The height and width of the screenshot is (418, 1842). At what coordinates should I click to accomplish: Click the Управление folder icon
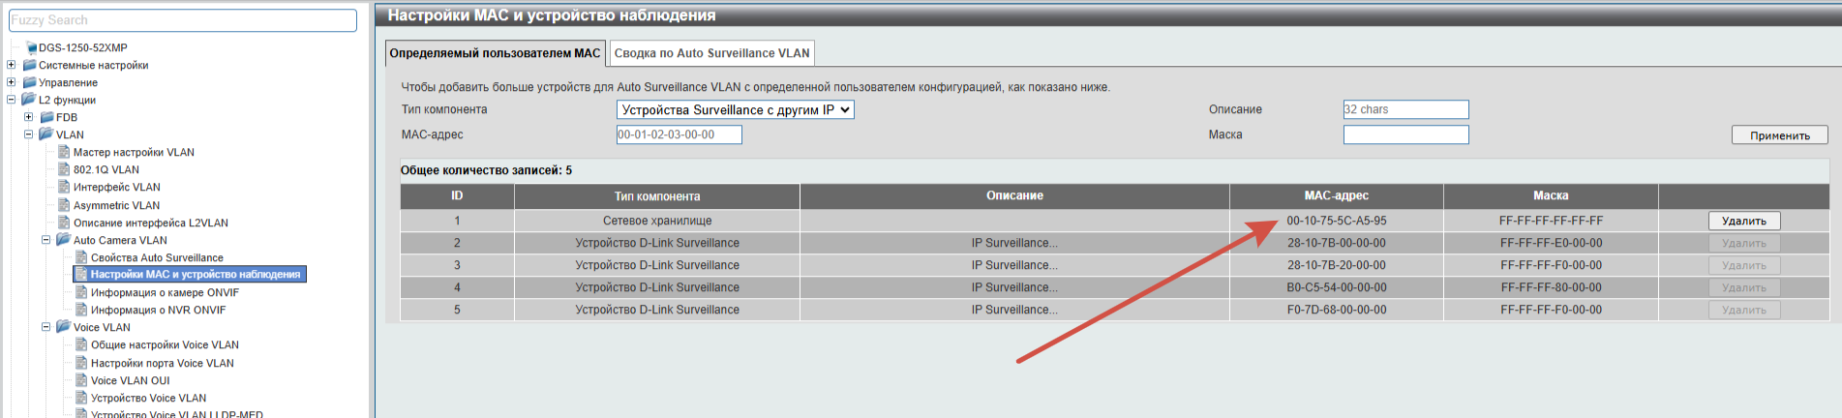coord(30,82)
